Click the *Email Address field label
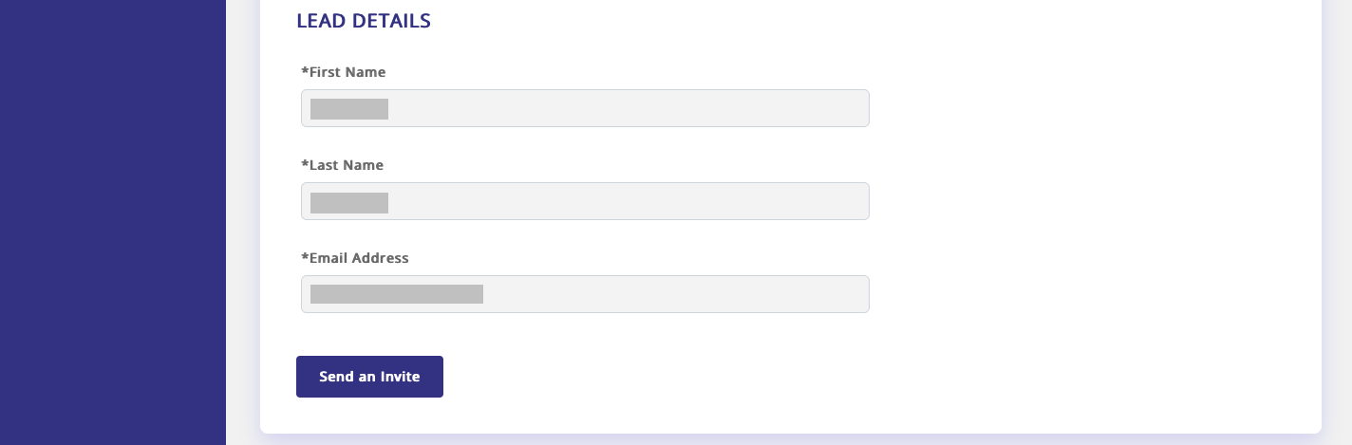The image size is (1352, 445). pyautogui.click(x=357, y=258)
